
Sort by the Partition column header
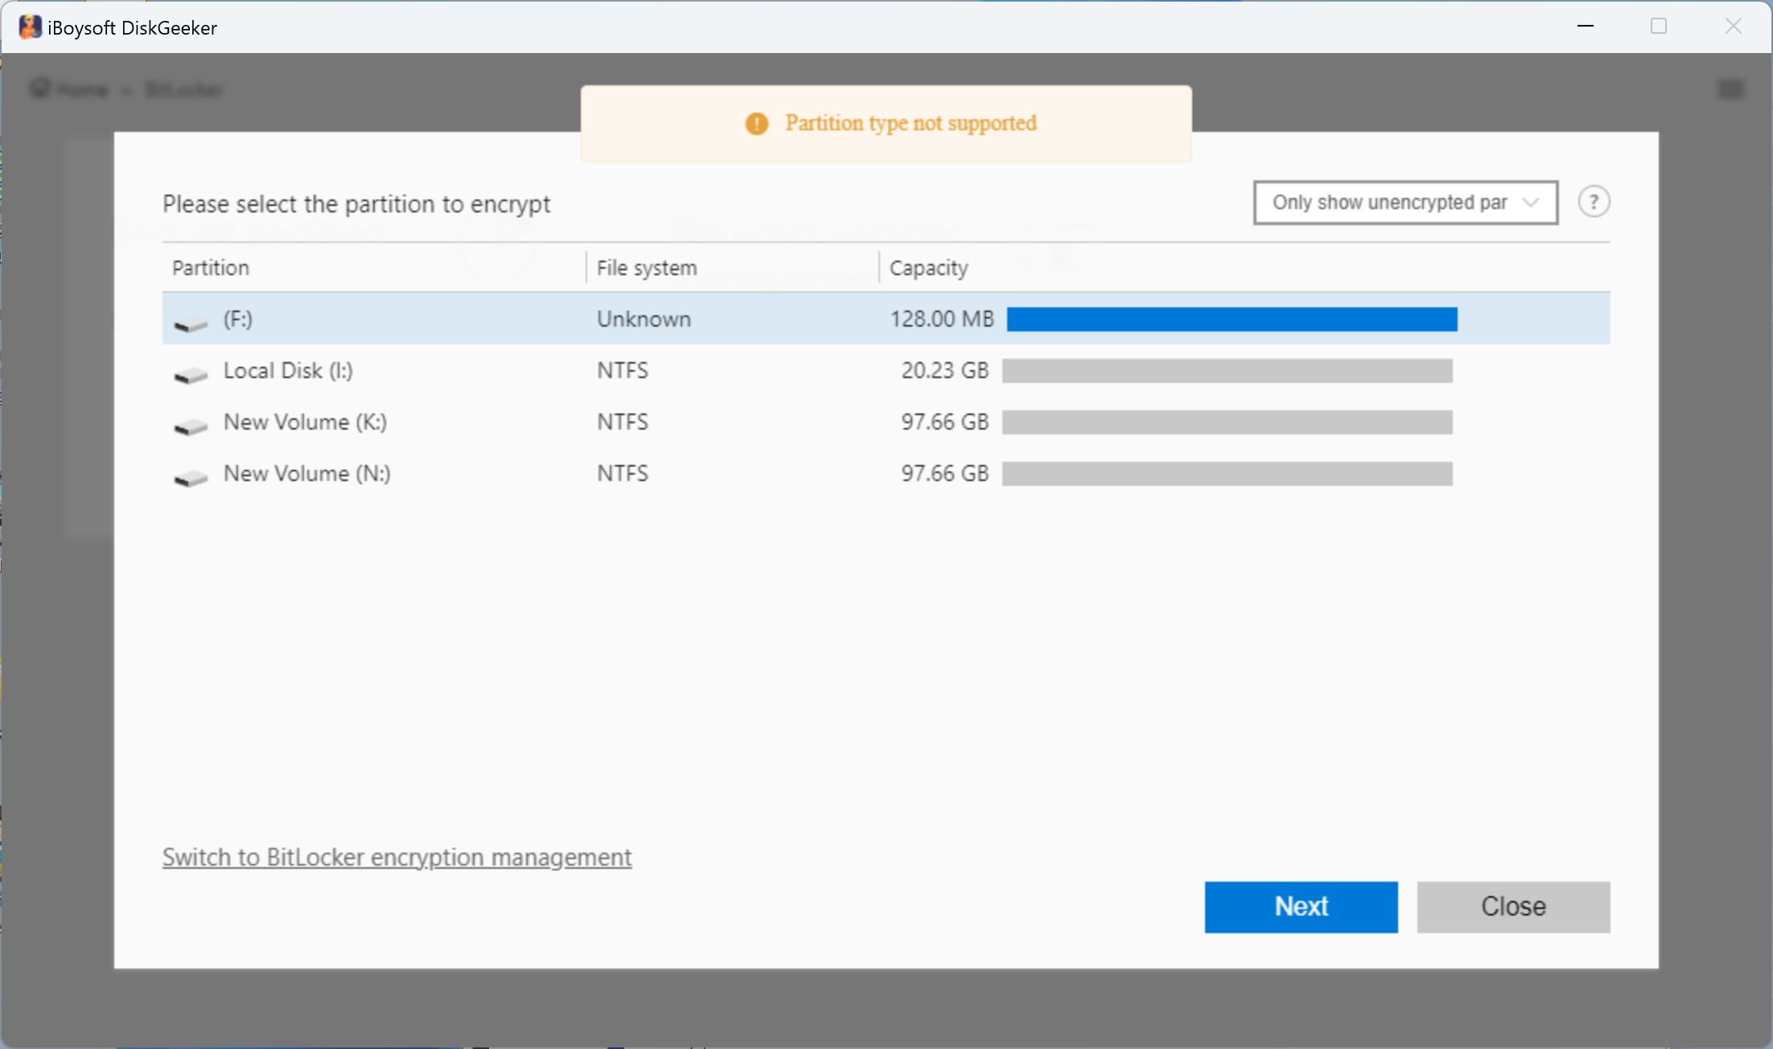tap(211, 268)
